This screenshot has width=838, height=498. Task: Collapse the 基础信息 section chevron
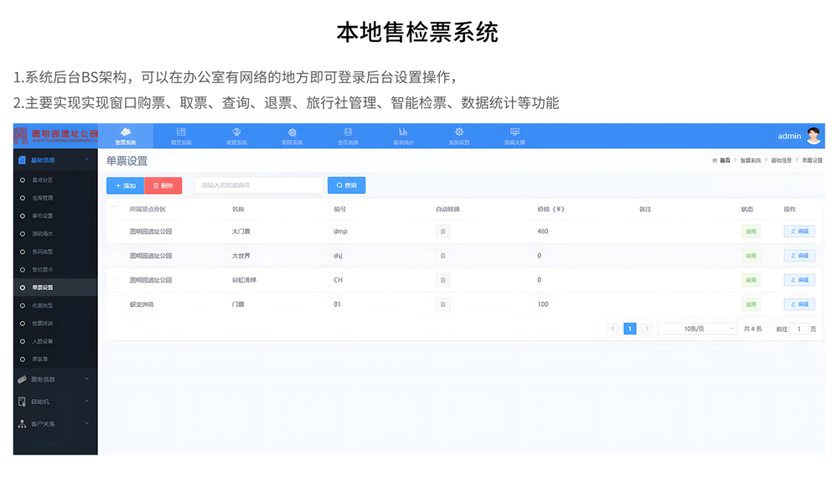[x=86, y=159]
